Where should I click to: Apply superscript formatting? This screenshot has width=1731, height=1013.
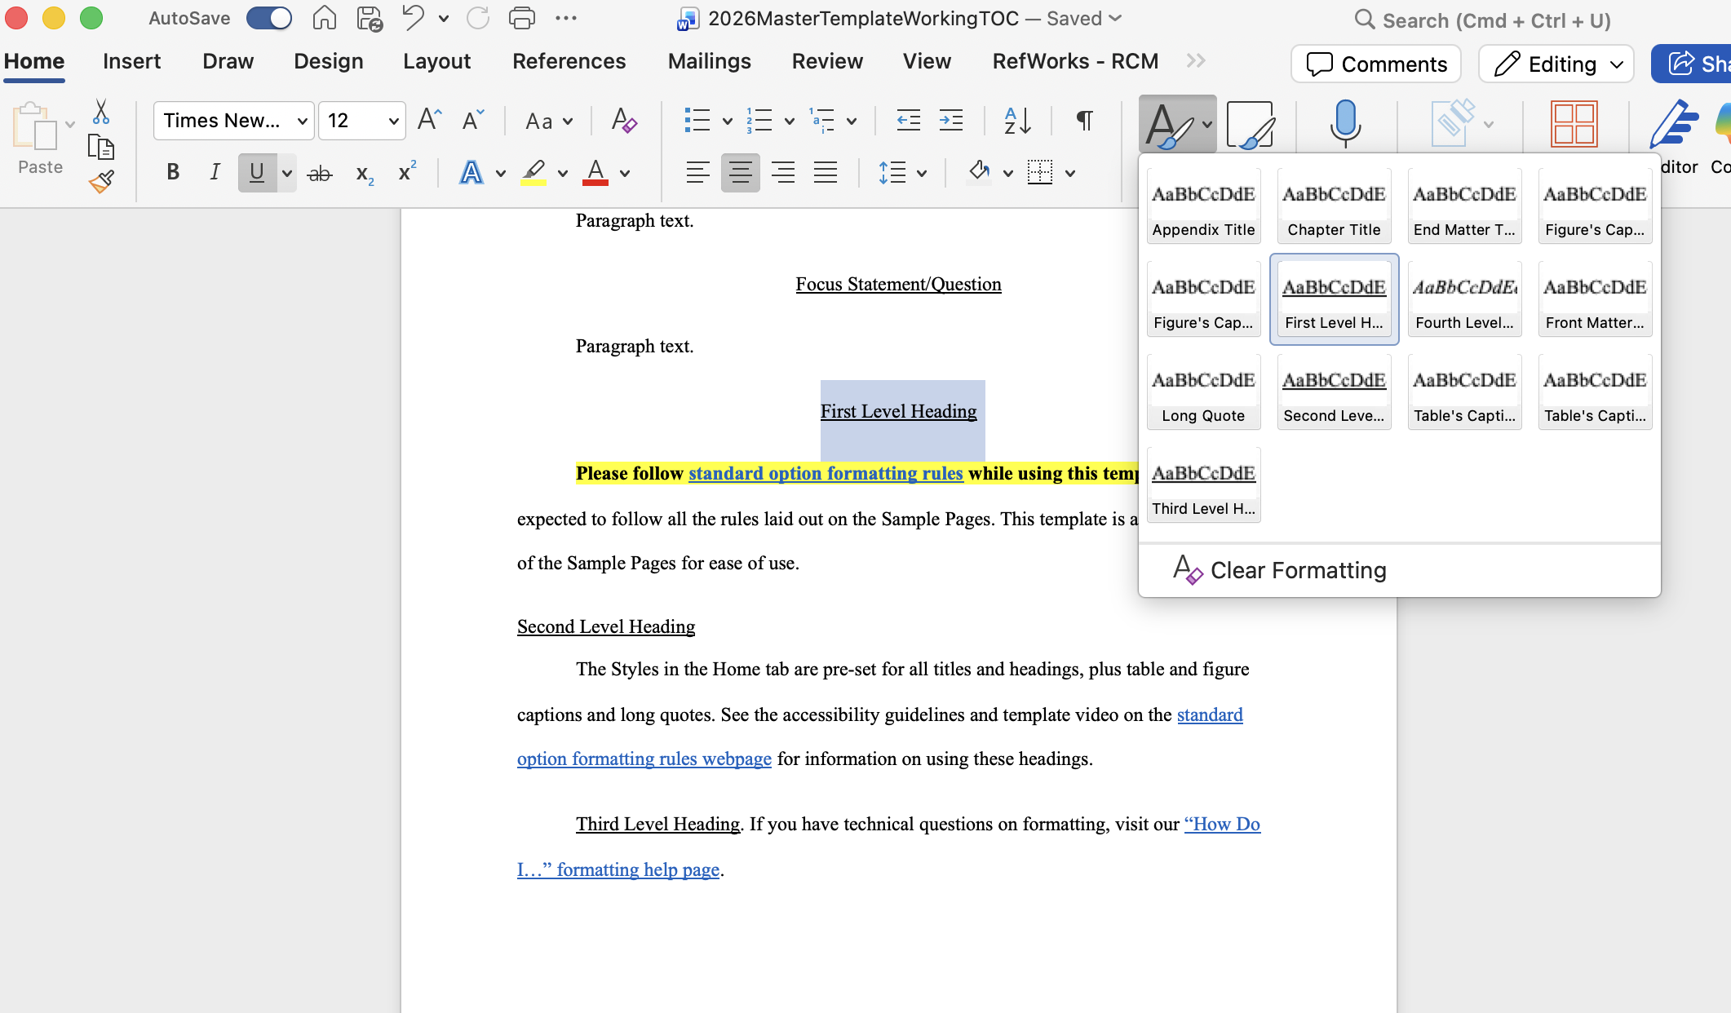(406, 172)
